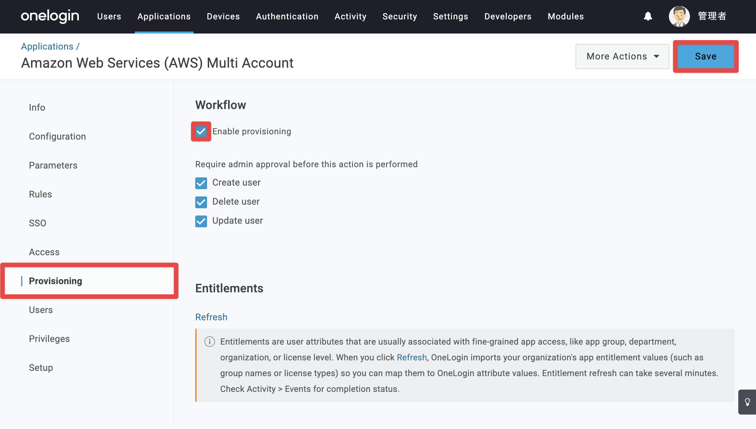Click the Refresh link under Entitlements
The width and height of the screenshot is (756, 429).
[x=211, y=317]
